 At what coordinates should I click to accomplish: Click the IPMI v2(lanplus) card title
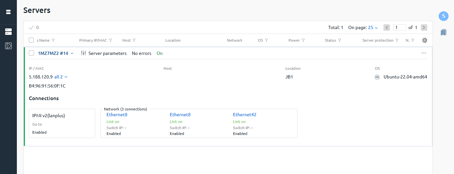[49, 116]
